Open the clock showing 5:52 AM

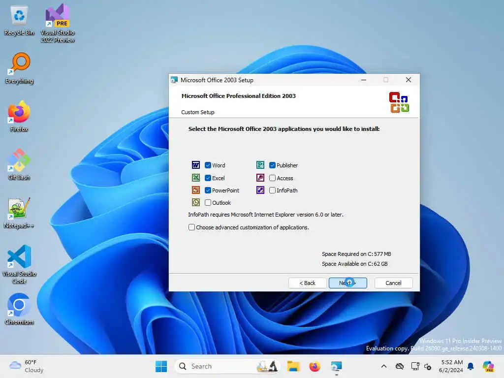coord(451,366)
